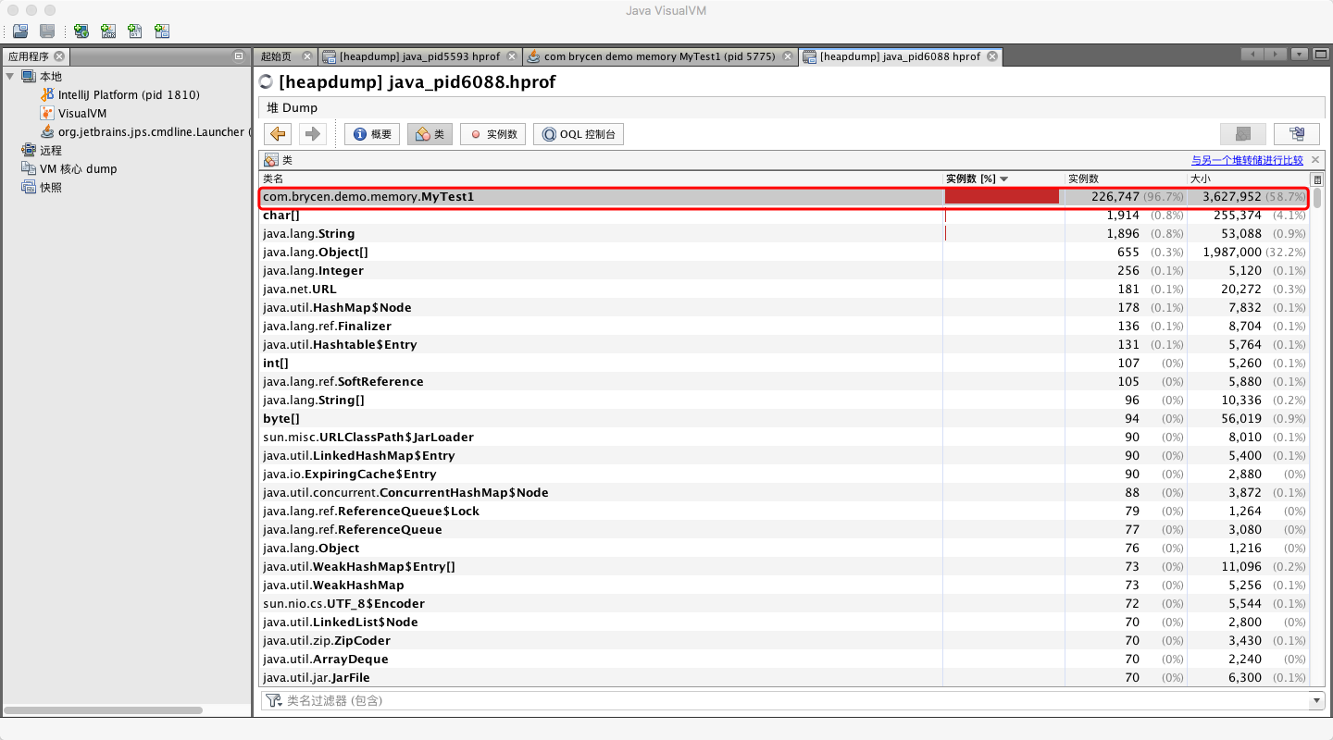Collapse the 本地 tree node
Screen dimensions: 1333x740
pyautogui.click(x=10, y=76)
